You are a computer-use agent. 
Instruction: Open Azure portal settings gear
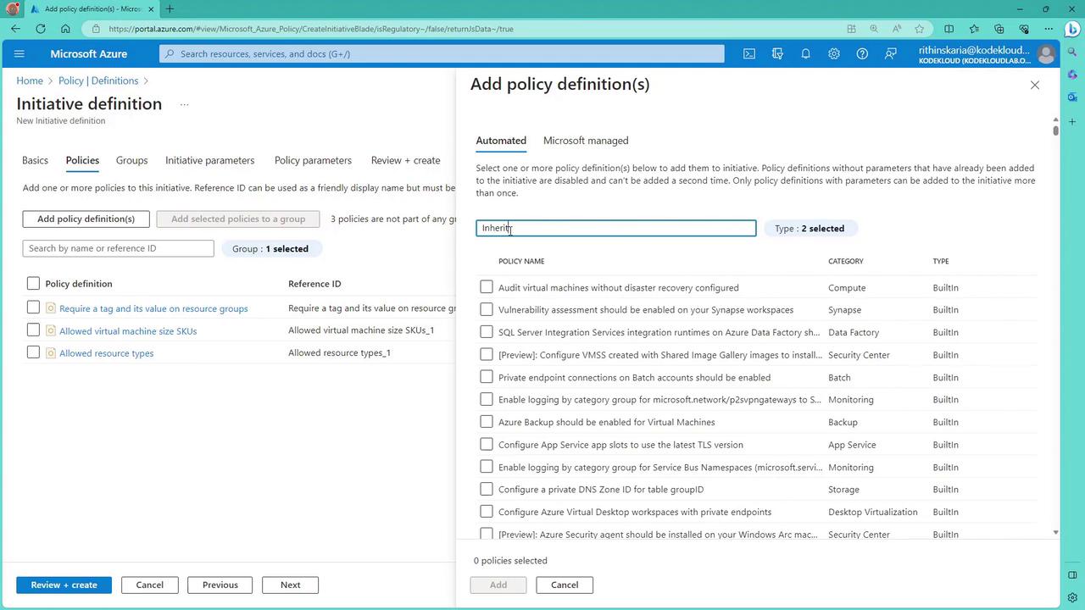click(834, 53)
